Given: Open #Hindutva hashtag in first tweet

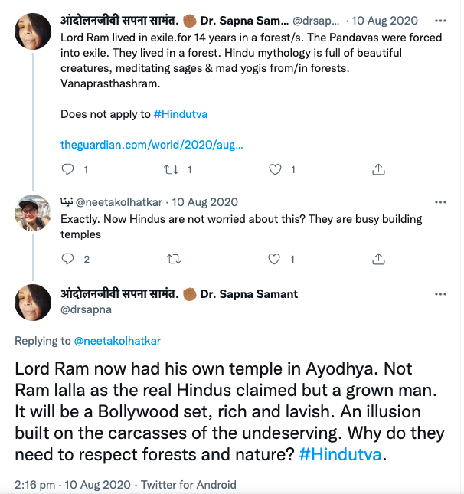Looking at the screenshot, I should [181, 114].
